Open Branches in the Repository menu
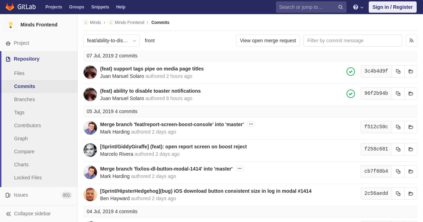 point(24,99)
